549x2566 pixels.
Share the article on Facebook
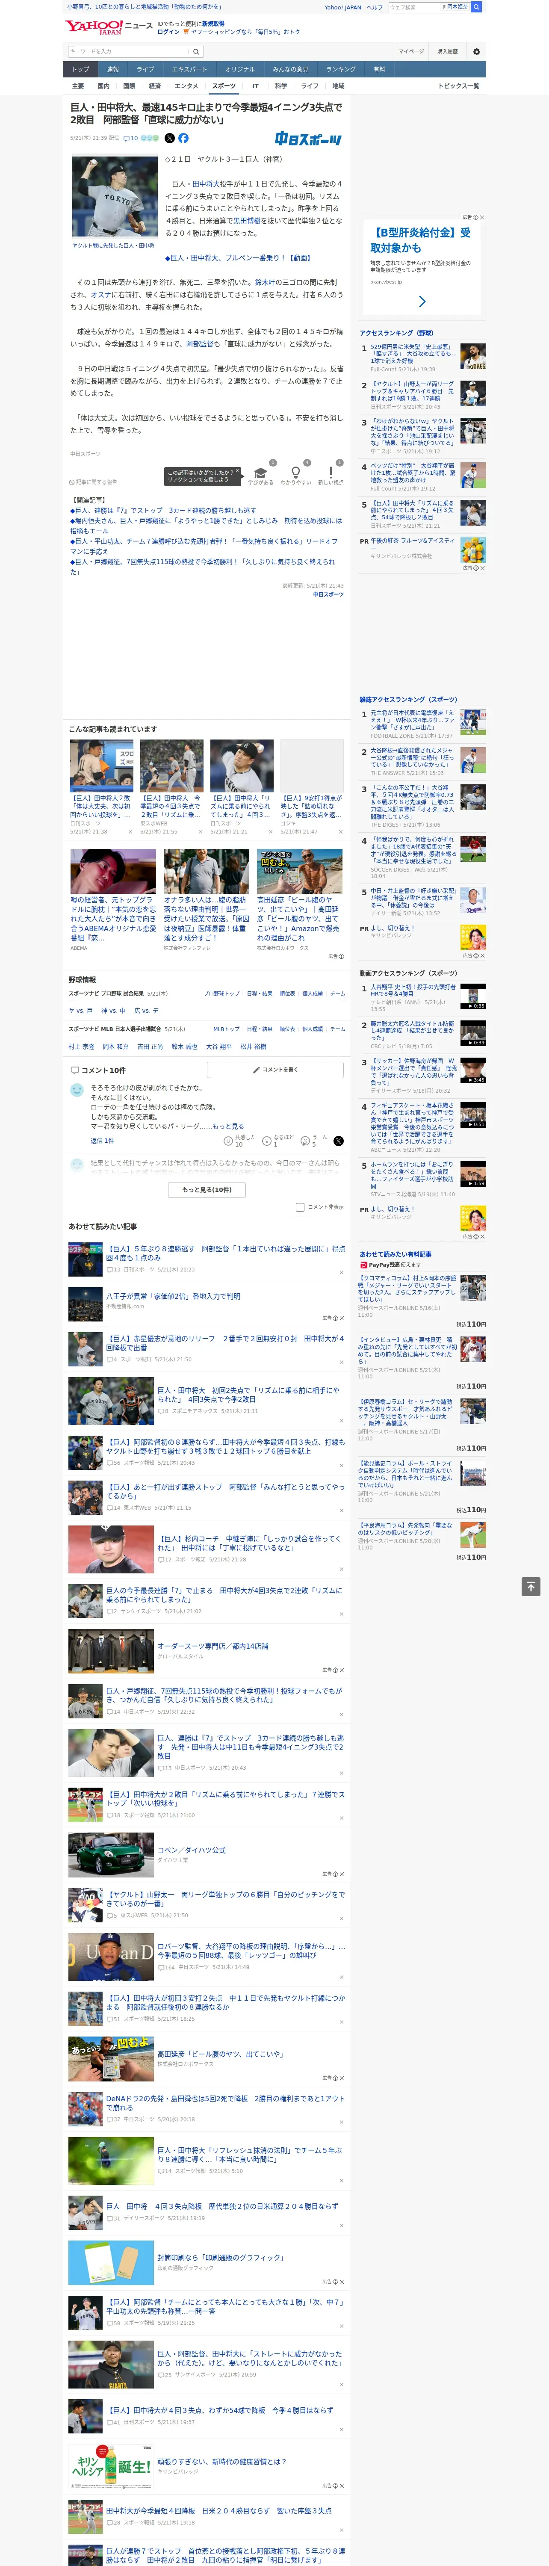pos(183,139)
